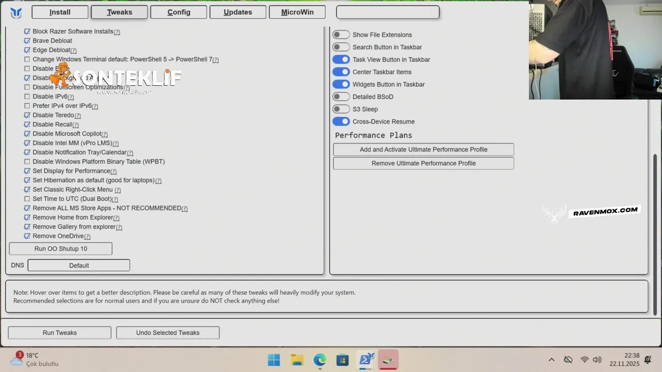Switch on the S3 Sleep toggle
The height and width of the screenshot is (372, 662).
[x=341, y=109]
